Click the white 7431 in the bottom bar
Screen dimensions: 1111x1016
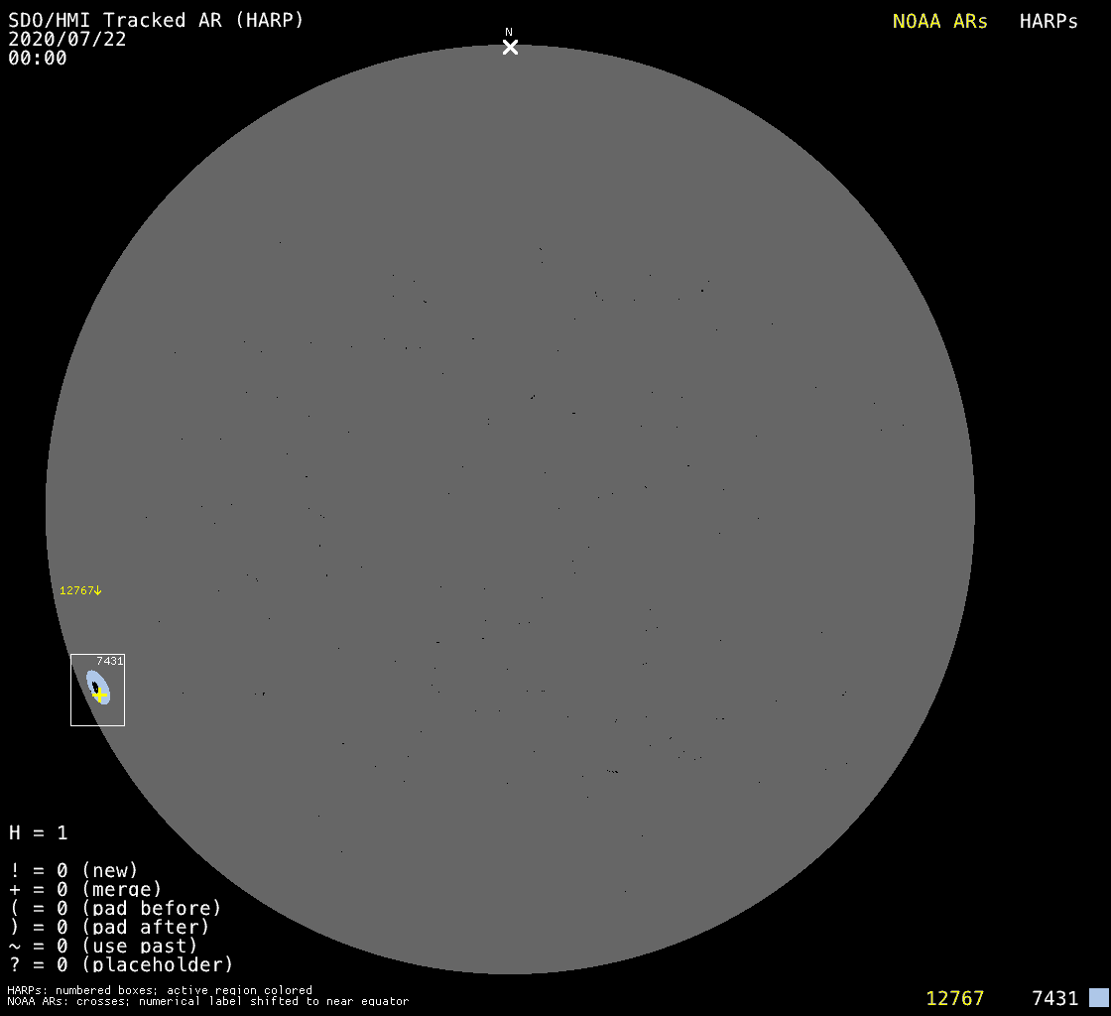[1054, 998]
